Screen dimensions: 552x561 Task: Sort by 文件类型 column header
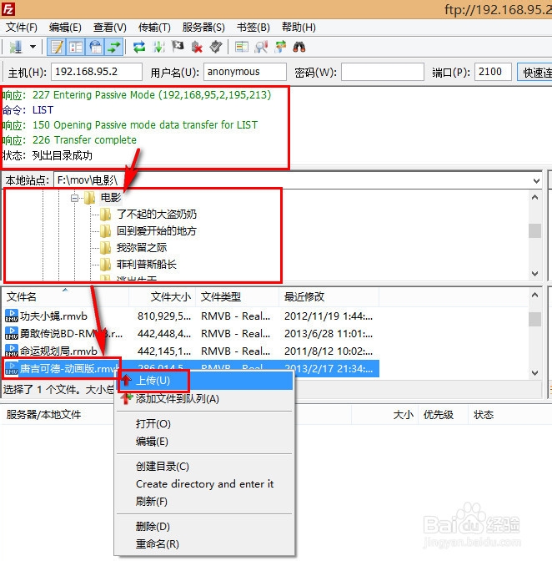(238, 297)
